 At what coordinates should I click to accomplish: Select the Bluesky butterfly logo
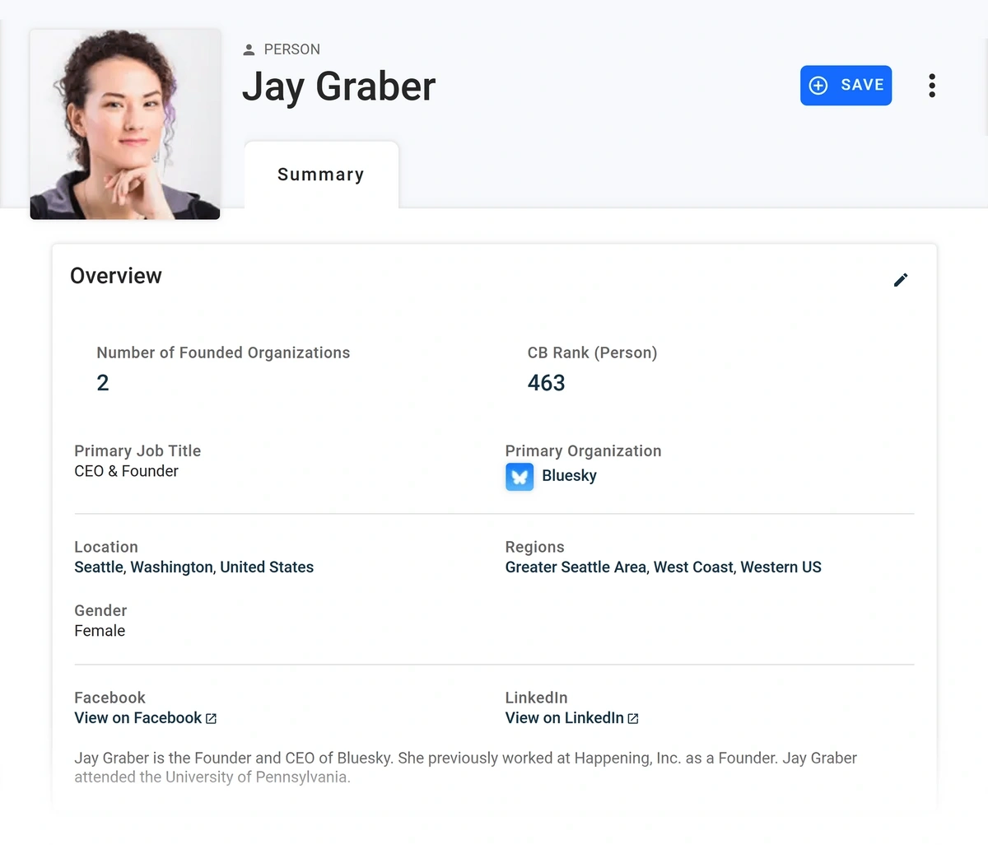click(520, 476)
